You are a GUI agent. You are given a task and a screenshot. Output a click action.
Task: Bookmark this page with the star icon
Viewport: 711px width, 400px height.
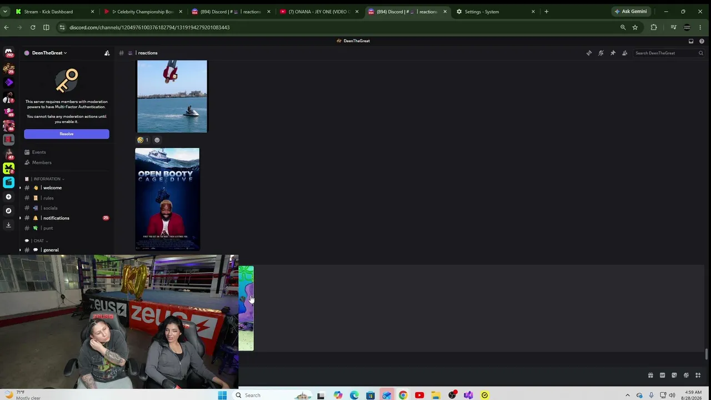click(x=635, y=27)
